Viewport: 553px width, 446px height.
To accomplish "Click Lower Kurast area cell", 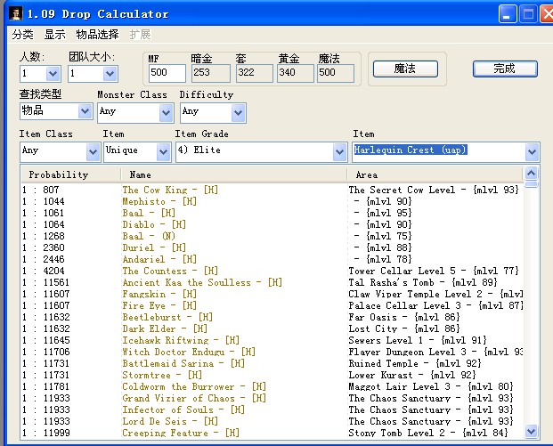I will tap(412, 375).
